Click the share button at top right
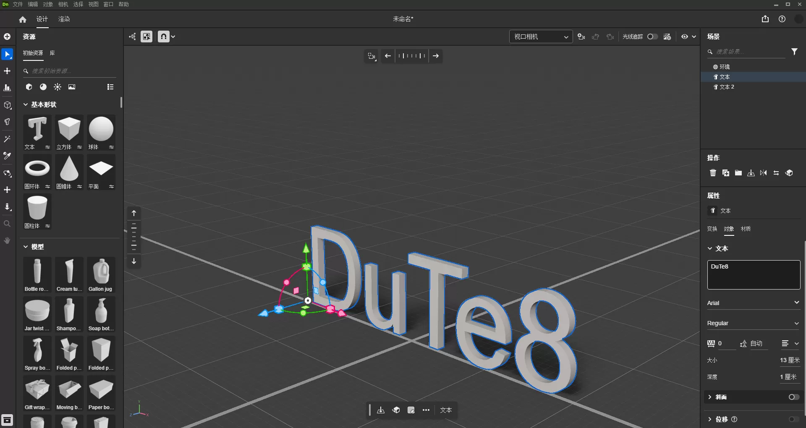 point(764,19)
